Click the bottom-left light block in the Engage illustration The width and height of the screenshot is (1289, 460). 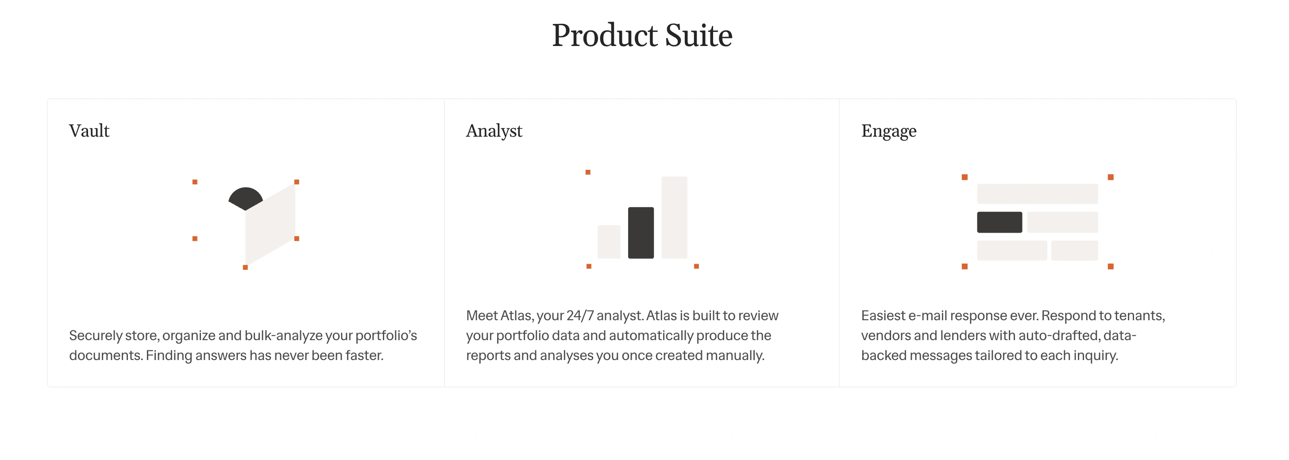(1012, 250)
